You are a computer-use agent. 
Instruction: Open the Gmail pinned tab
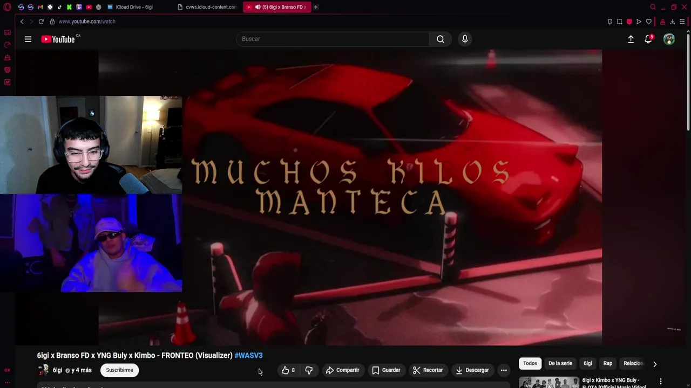pyautogui.click(x=40, y=7)
